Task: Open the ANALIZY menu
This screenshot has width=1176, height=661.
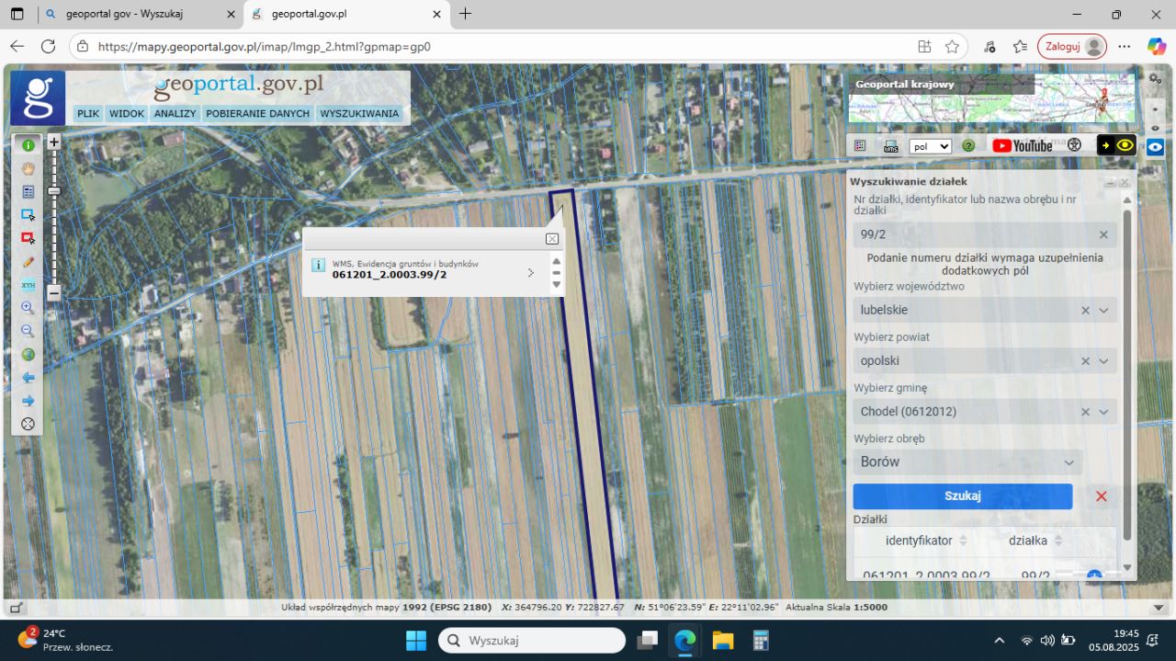Action: (x=175, y=114)
